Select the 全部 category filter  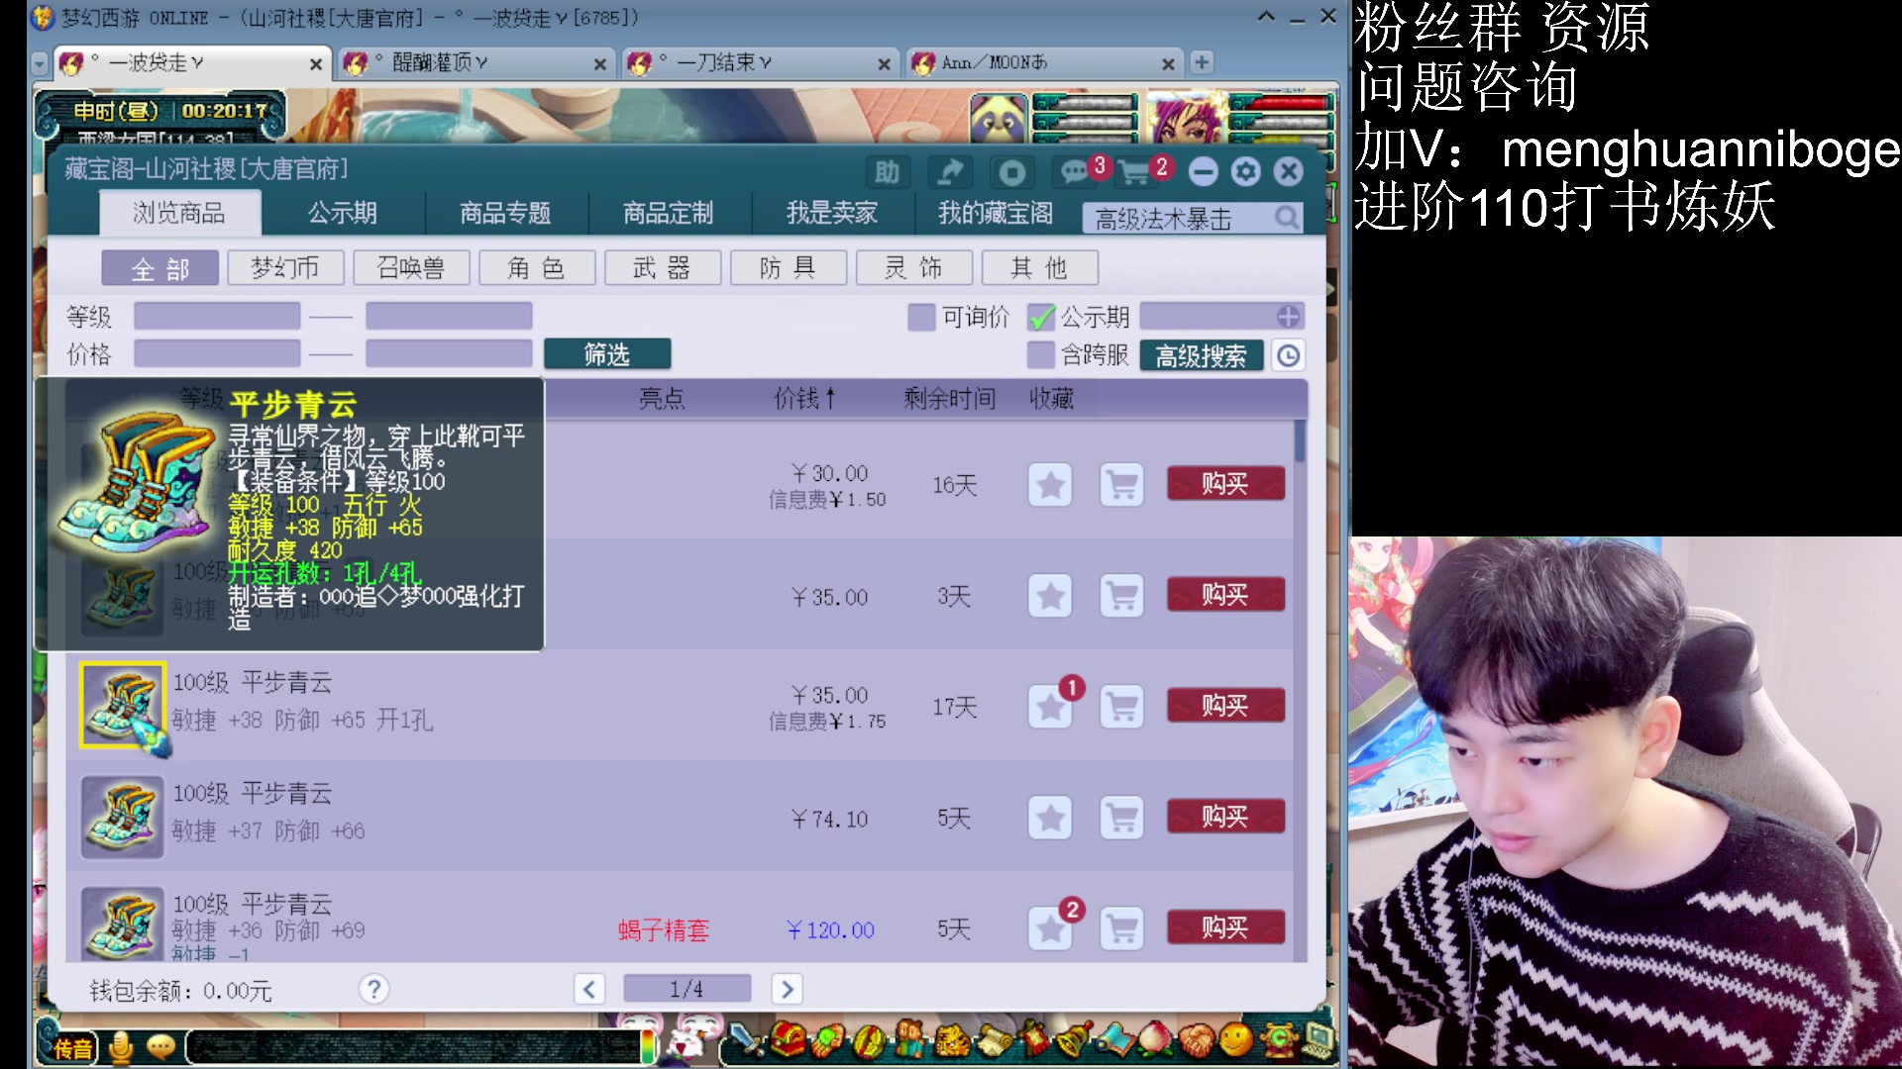(x=160, y=268)
